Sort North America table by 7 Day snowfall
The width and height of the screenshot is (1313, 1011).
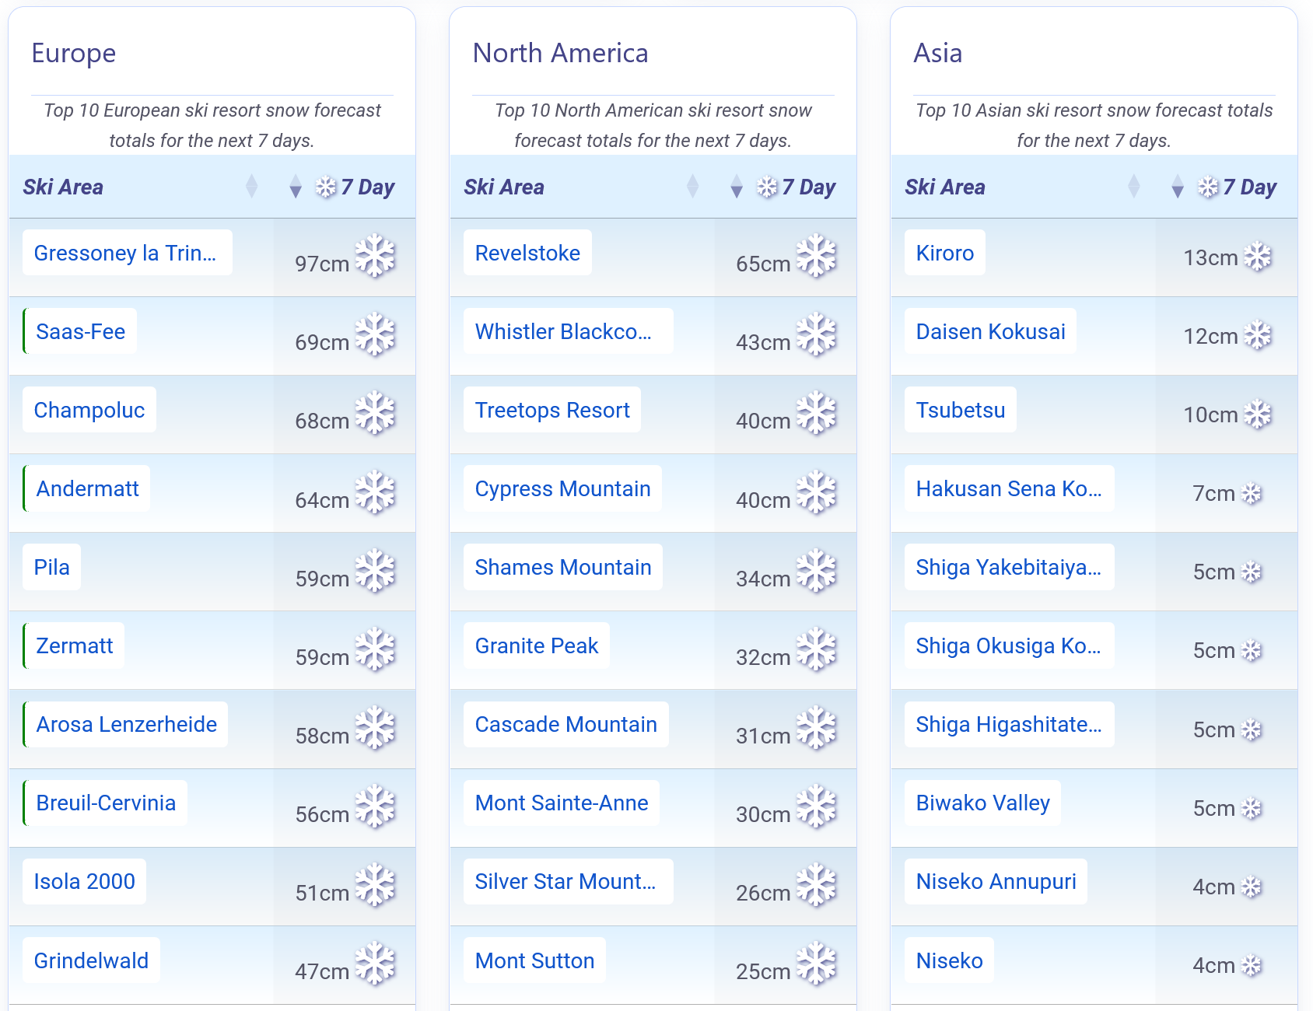coord(737,187)
